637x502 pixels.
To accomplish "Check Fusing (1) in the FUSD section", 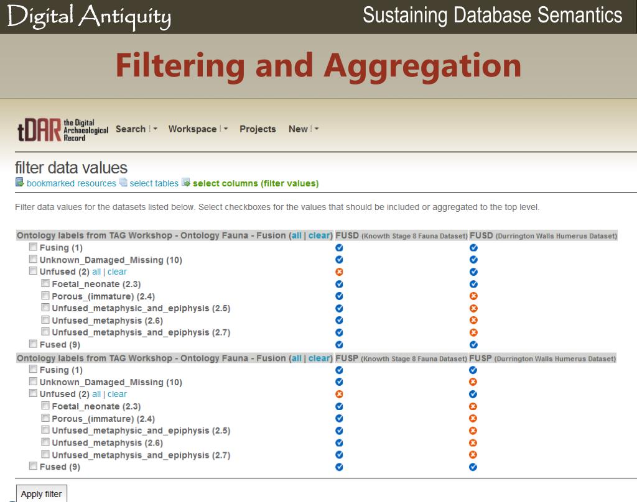I will pos(33,247).
